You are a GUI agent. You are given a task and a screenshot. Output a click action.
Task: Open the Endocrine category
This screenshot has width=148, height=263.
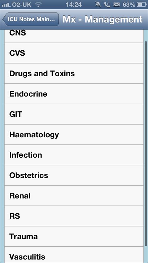click(74, 94)
